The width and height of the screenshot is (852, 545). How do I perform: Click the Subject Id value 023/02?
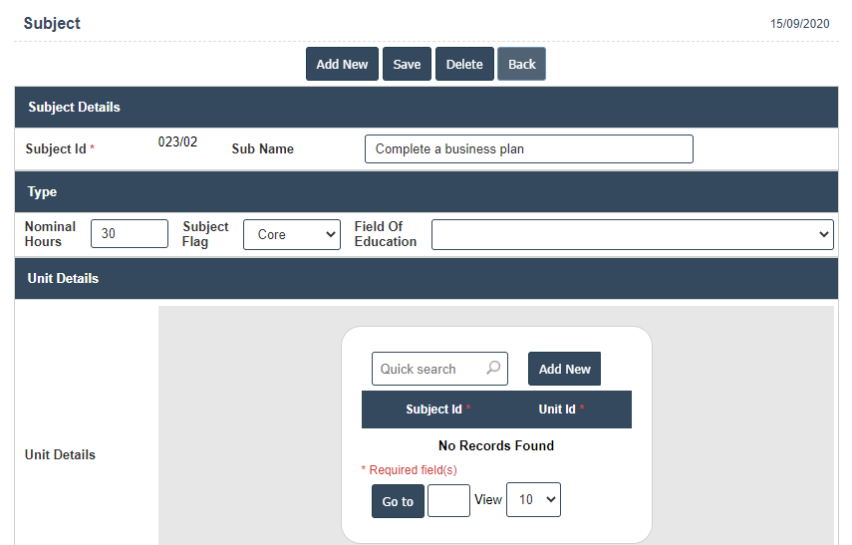tap(177, 142)
